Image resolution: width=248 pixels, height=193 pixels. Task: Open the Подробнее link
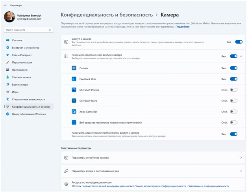coord(182,27)
